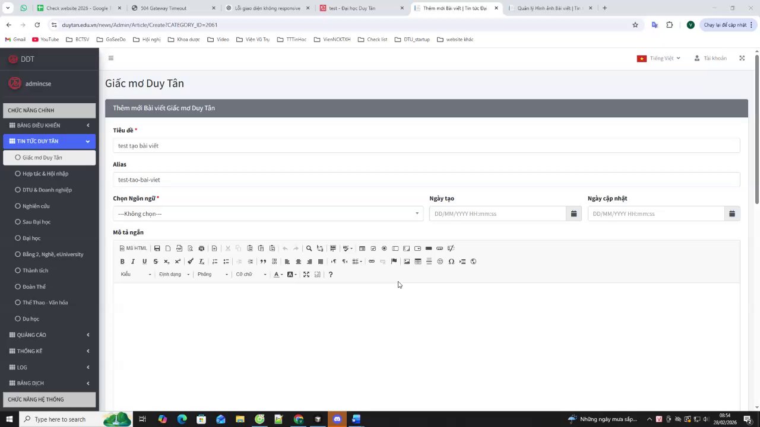760x427 pixels.
Task: Click the Iframe globe icon
Action: tap(473, 262)
